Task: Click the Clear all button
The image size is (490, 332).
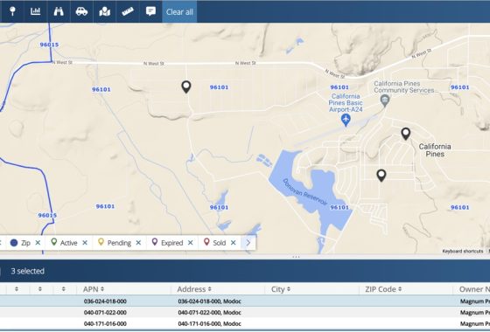Action: pyautogui.click(x=179, y=12)
